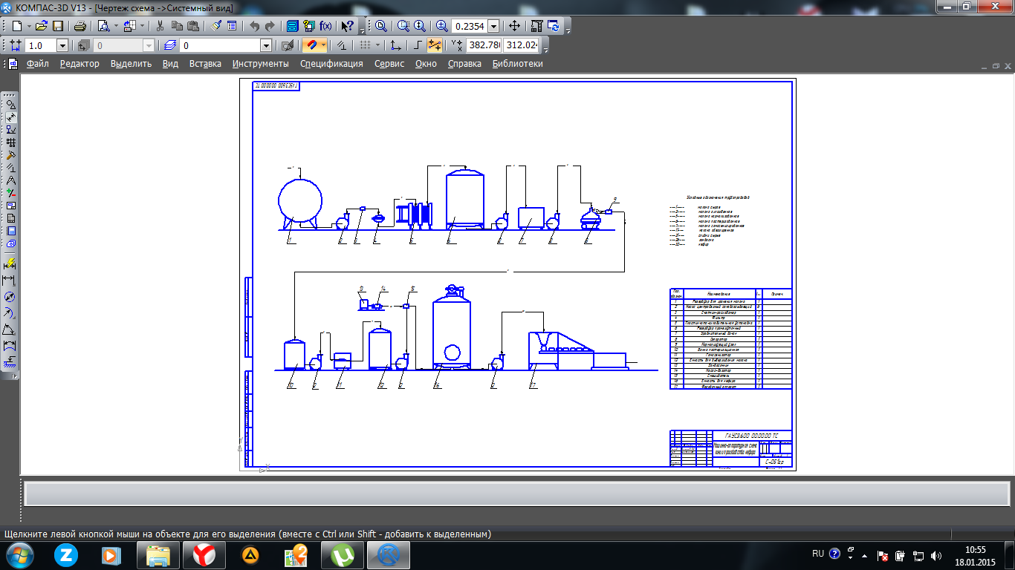Open the Редактор menu
The image size is (1015, 570).
80,64
